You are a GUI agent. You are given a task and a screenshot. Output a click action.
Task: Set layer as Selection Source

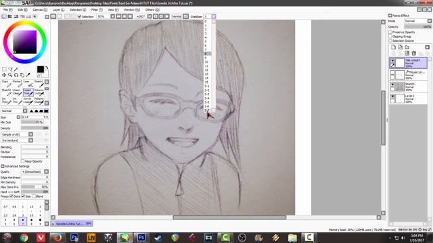pyautogui.click(x=390, y=40)
